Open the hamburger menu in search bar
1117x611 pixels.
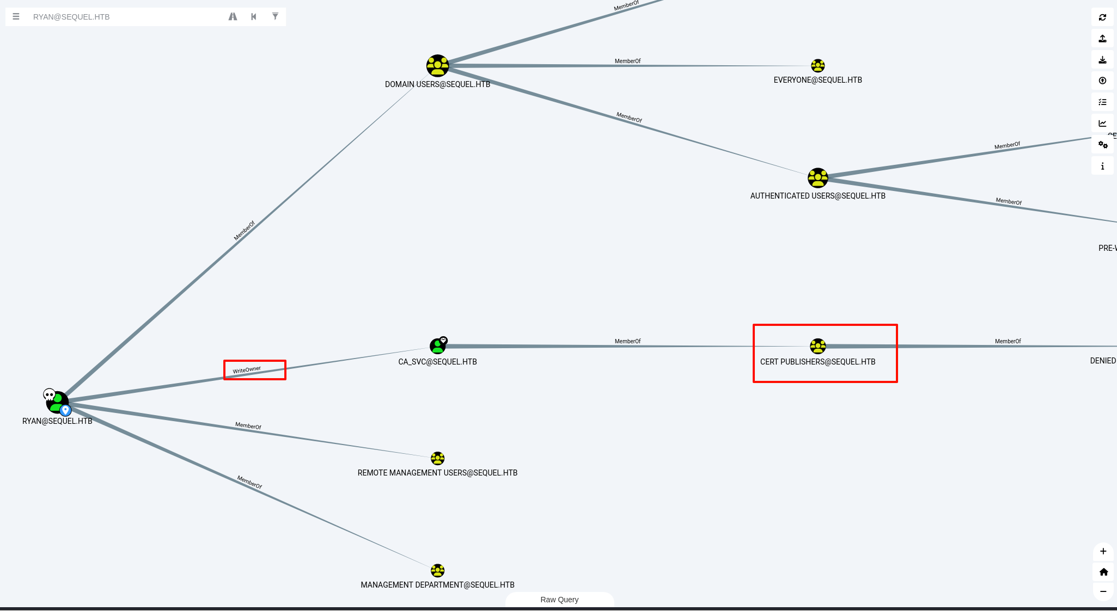pyautogui.click(x=16, y=17)
